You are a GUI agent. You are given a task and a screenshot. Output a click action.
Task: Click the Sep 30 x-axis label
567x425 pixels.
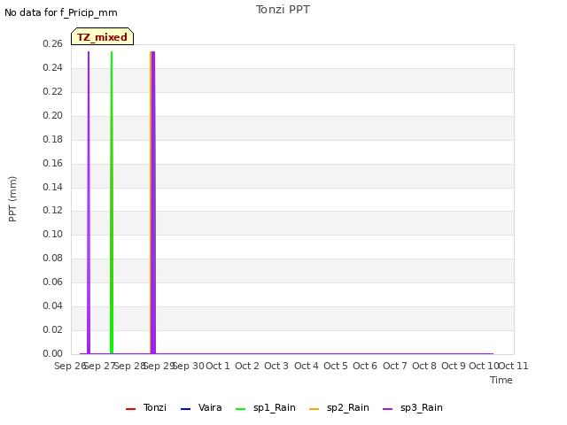[189, 366]
